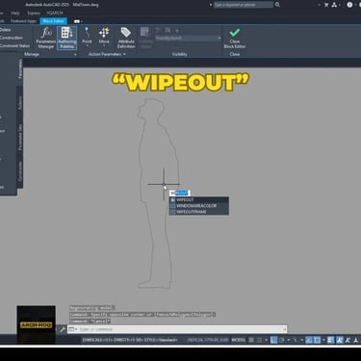The image size is (361, 361).
Task: Toggle lineweight display in status bar
Action: coord(331,340)
